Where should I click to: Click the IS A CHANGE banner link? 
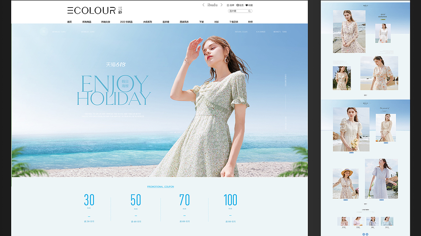click(x=261, y=32)
